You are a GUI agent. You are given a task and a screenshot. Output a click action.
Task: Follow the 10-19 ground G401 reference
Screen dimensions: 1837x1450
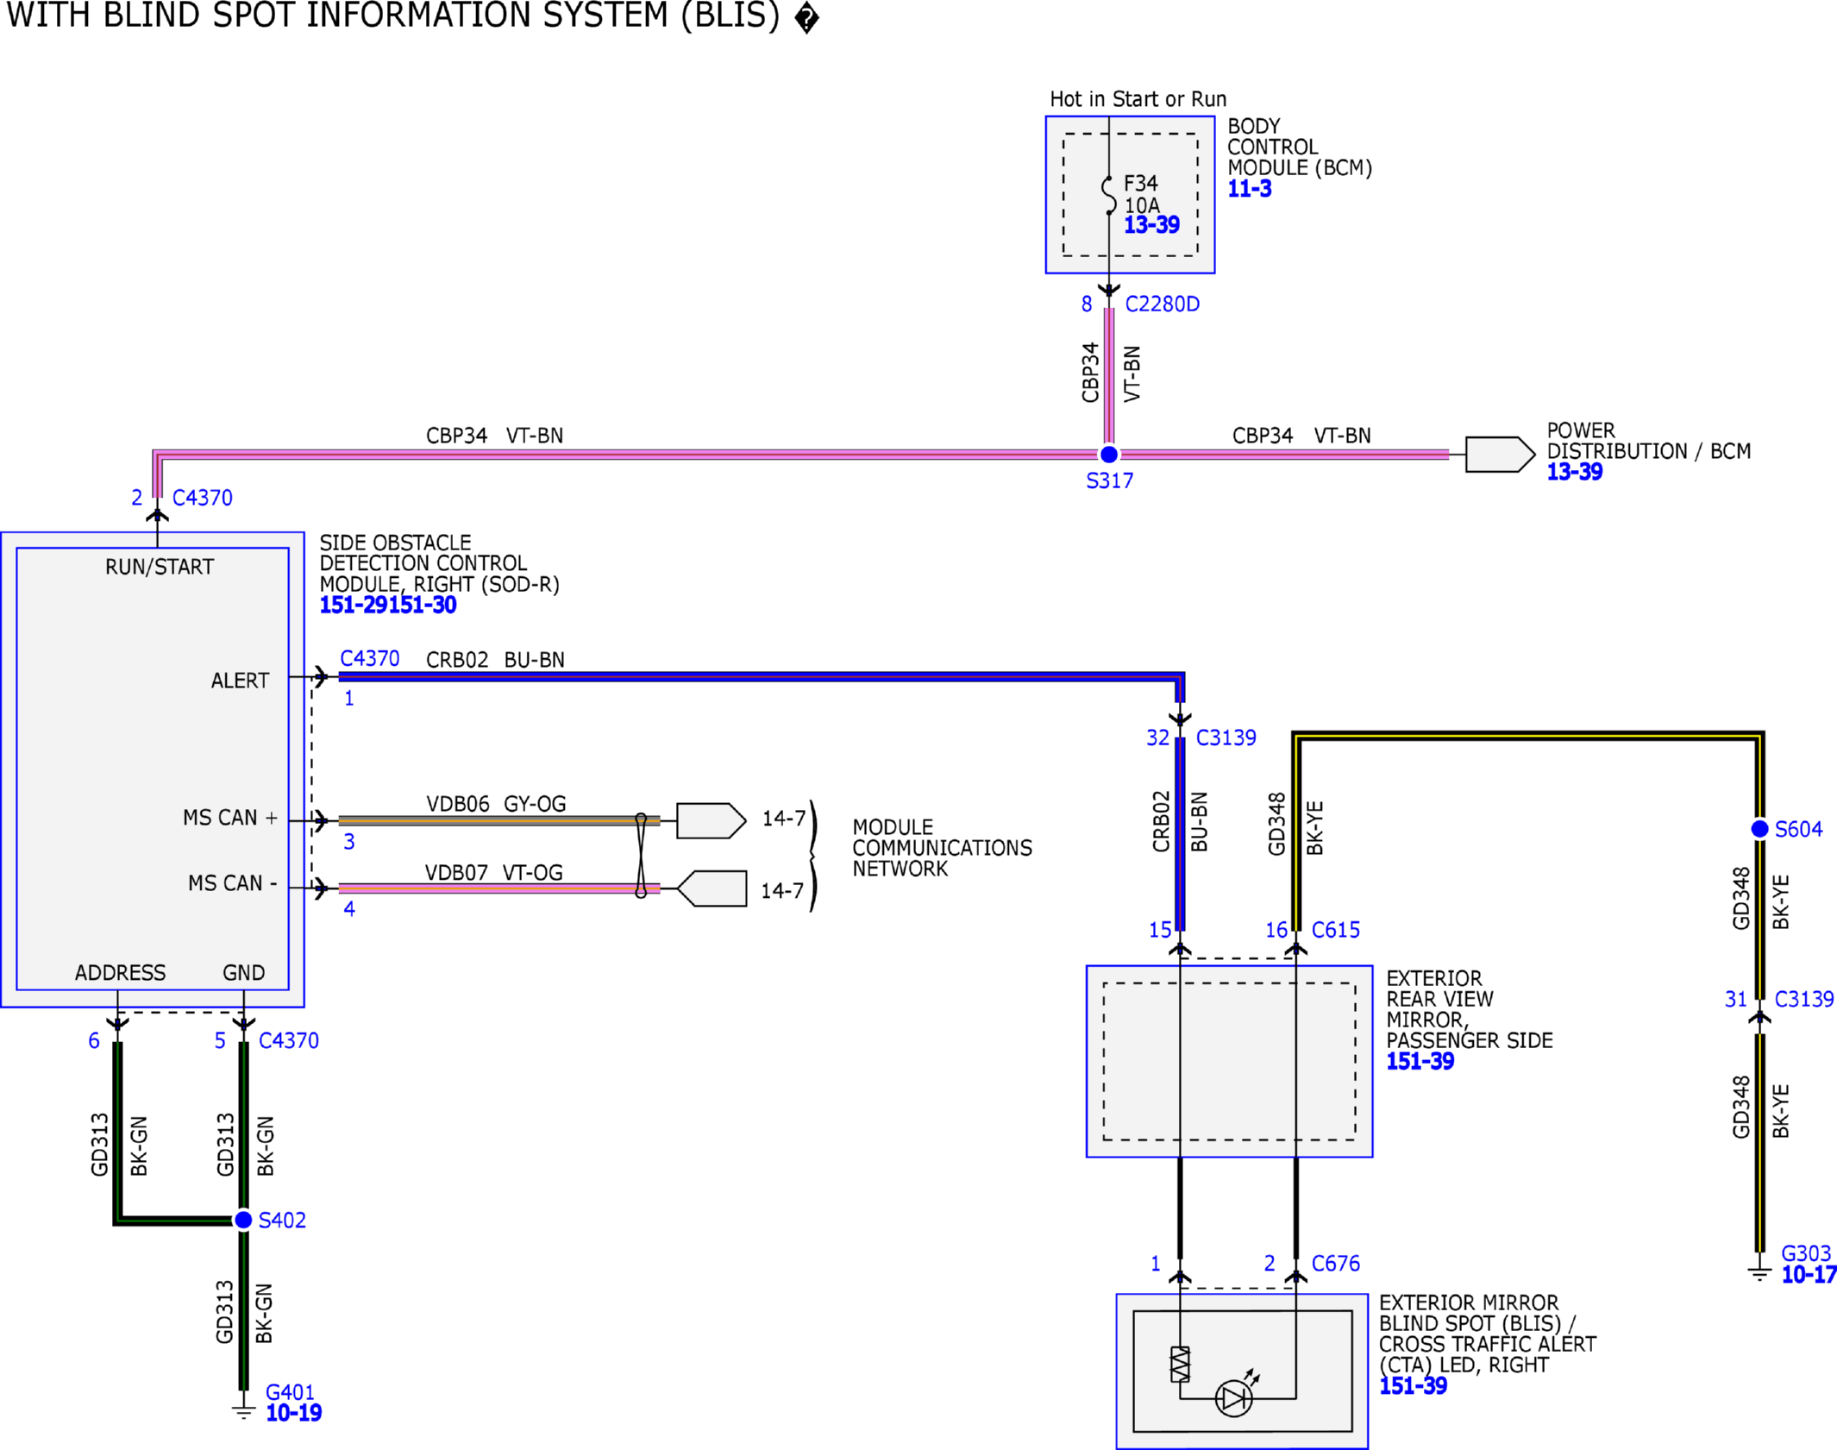293,1414
